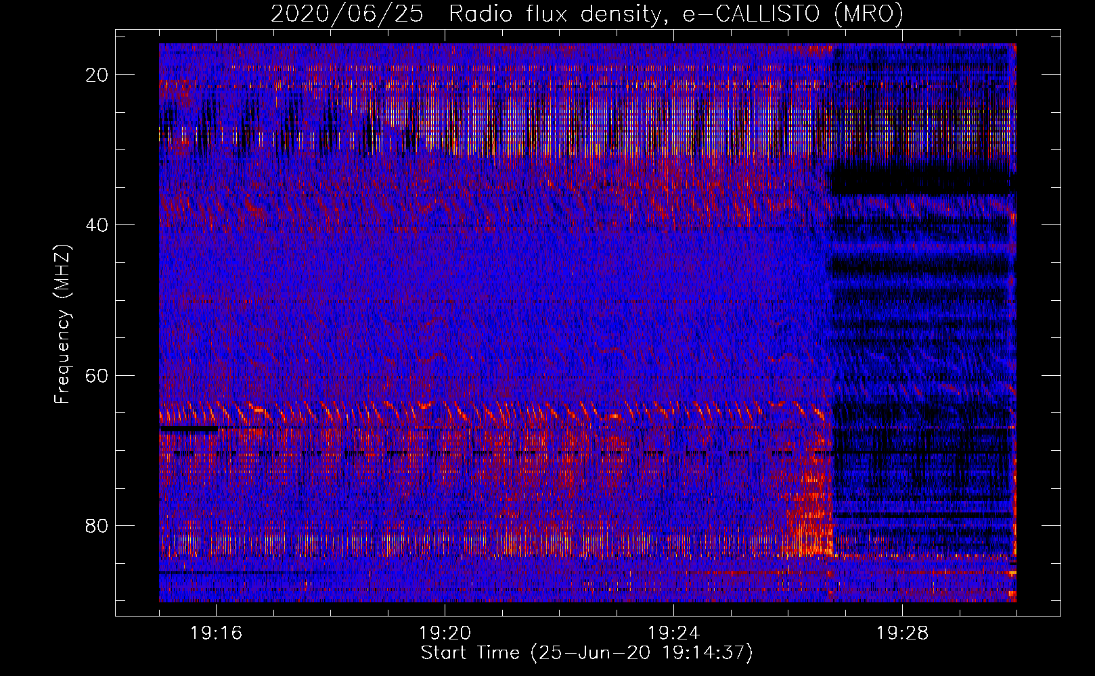
Task: Click the 19:16 time tick label
Action: (217, 633)
